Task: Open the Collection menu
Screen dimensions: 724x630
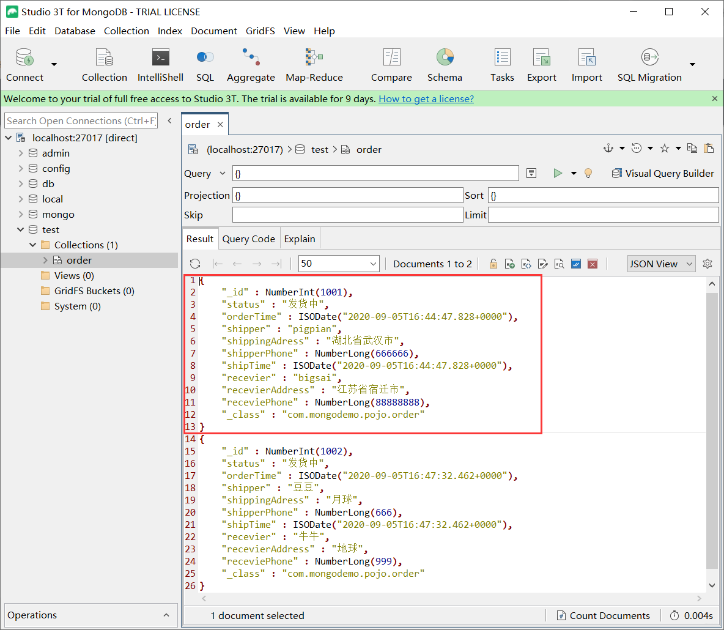Action: tap(126, 31)
